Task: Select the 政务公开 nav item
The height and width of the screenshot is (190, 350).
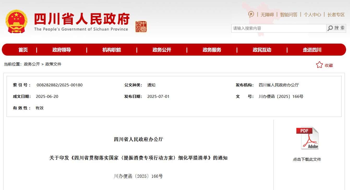Action: coord(162,50)
